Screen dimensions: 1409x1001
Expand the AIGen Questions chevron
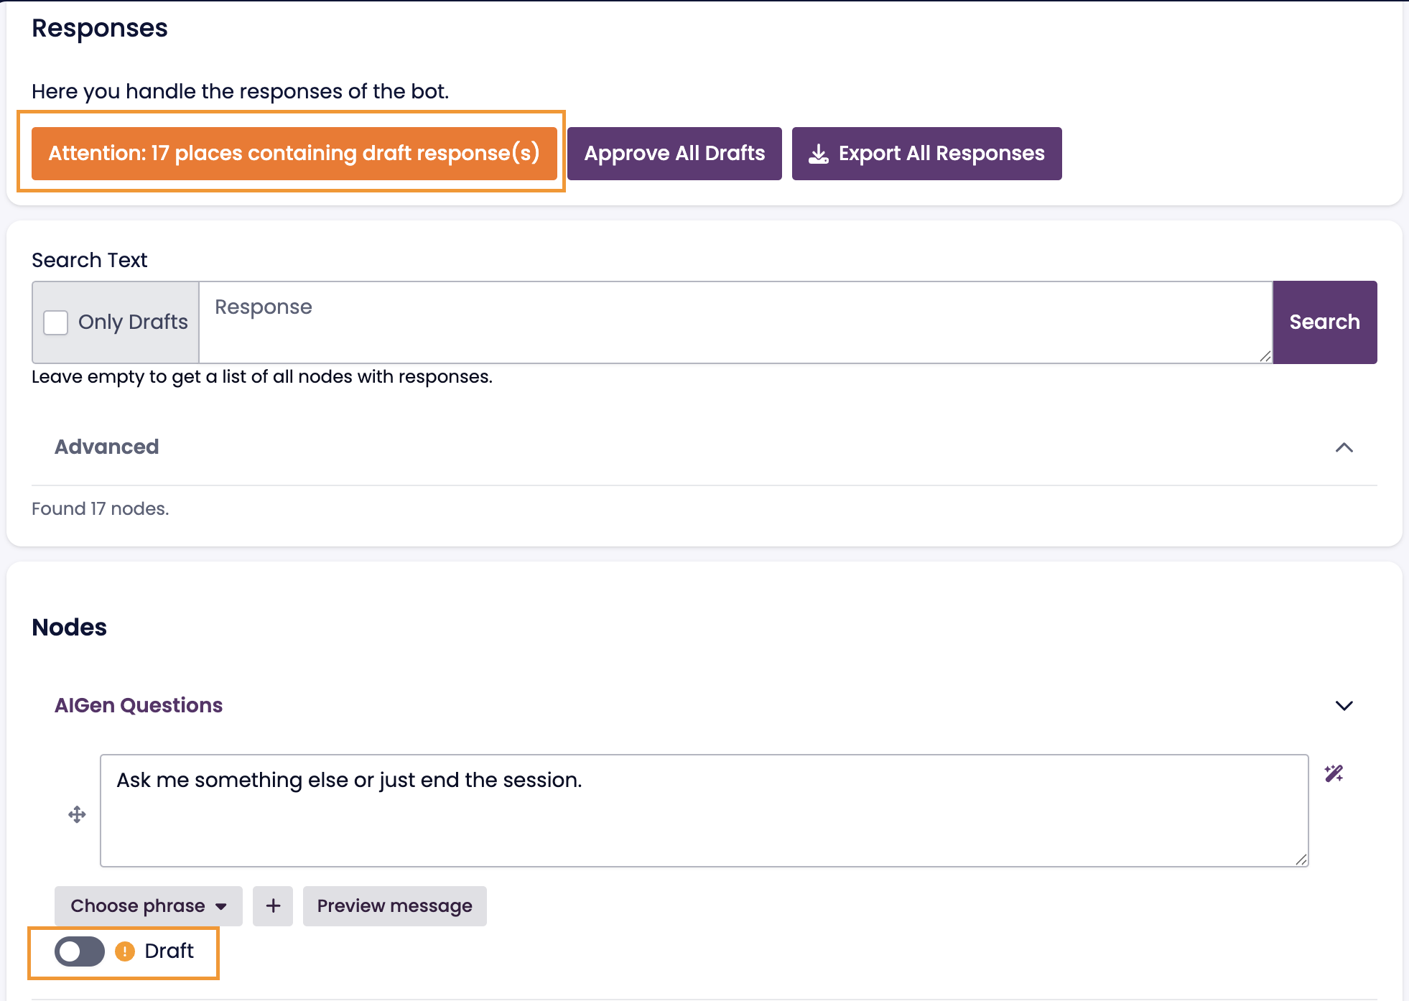(1344, 706)
